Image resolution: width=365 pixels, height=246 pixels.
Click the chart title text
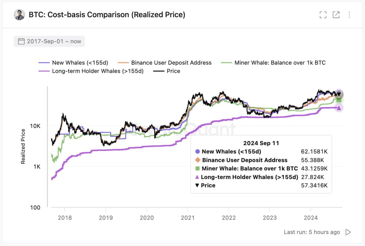coord(107,15)
